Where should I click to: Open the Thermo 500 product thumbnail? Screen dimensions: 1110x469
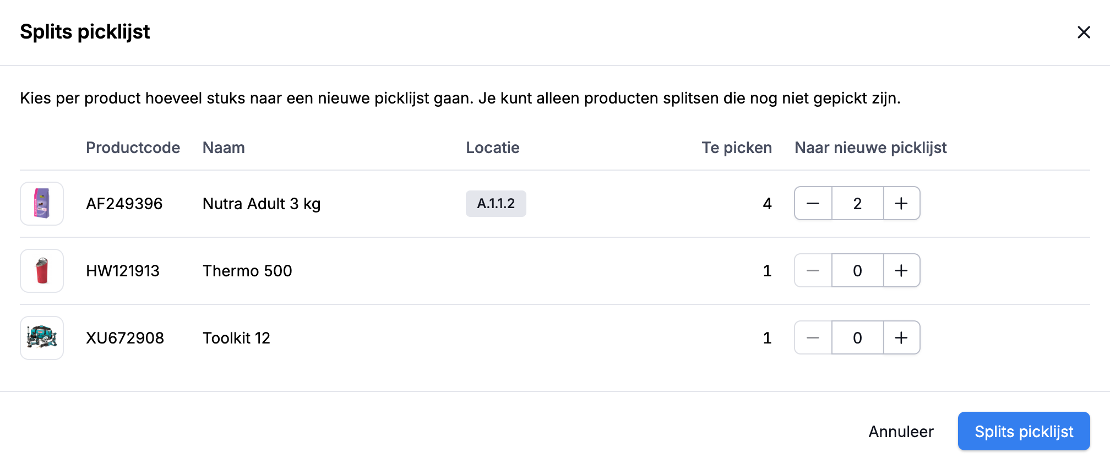[x=42, y=271]
